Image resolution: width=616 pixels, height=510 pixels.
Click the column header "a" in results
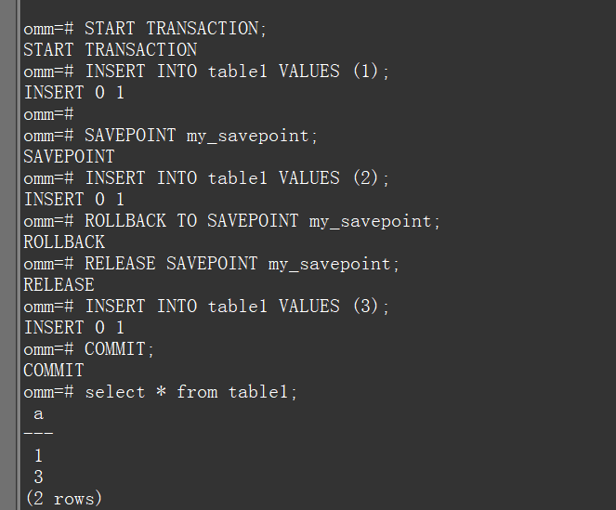38,414
